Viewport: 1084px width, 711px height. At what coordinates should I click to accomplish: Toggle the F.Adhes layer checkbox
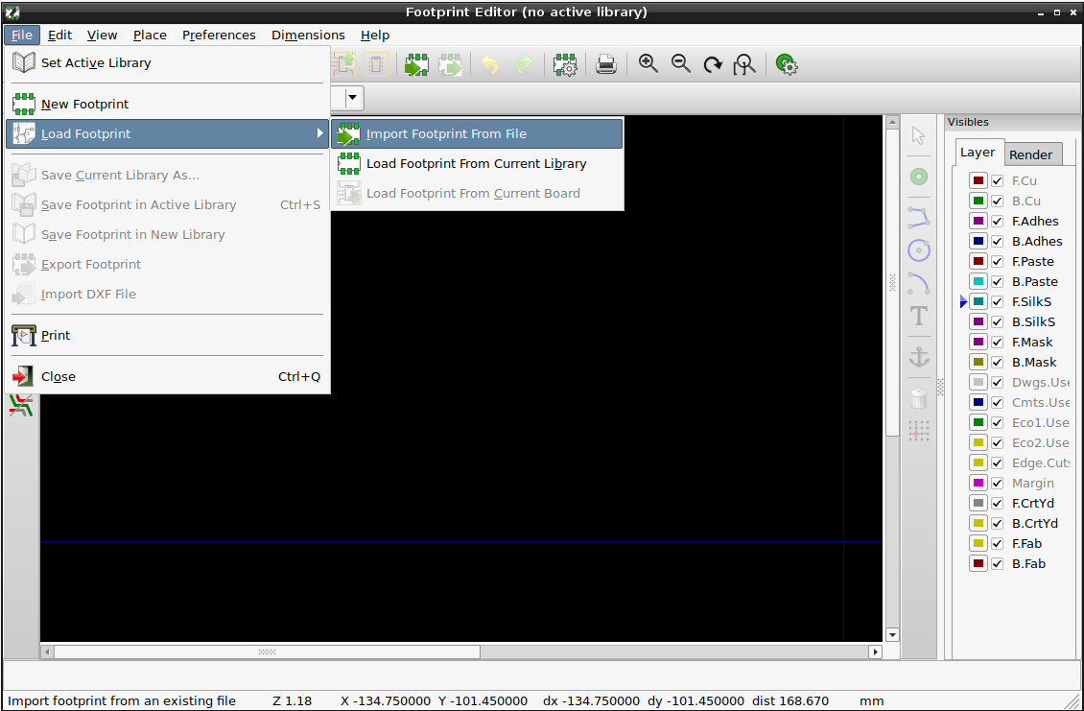tap(997, 222)
